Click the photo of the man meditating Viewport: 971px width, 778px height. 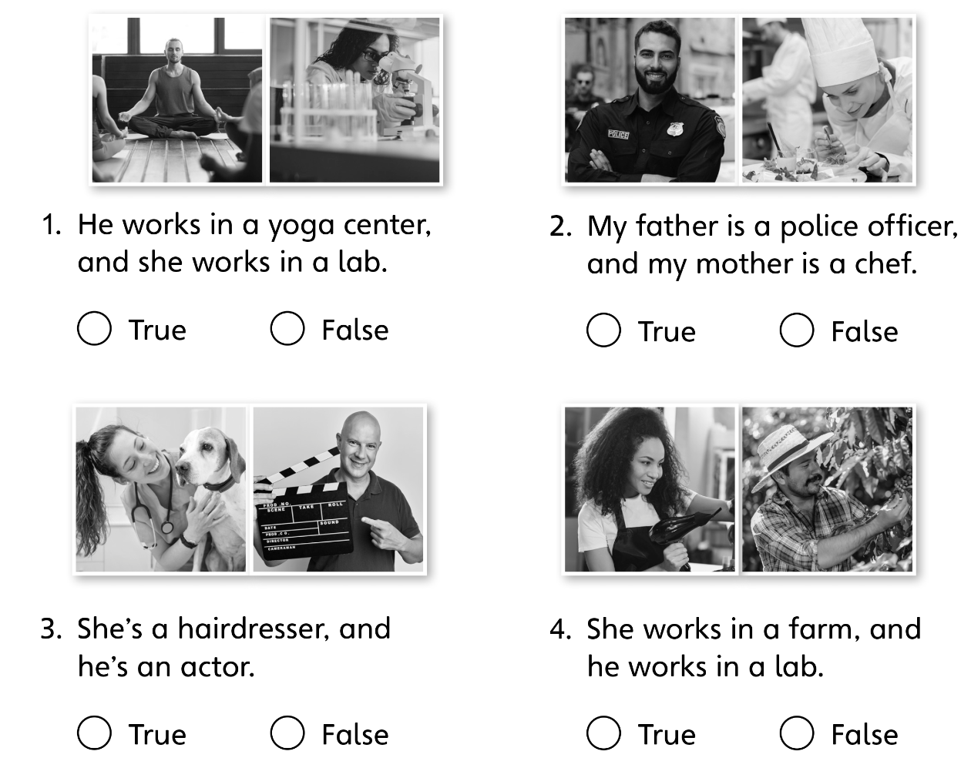pyautogui.click(x=177, y=100)
